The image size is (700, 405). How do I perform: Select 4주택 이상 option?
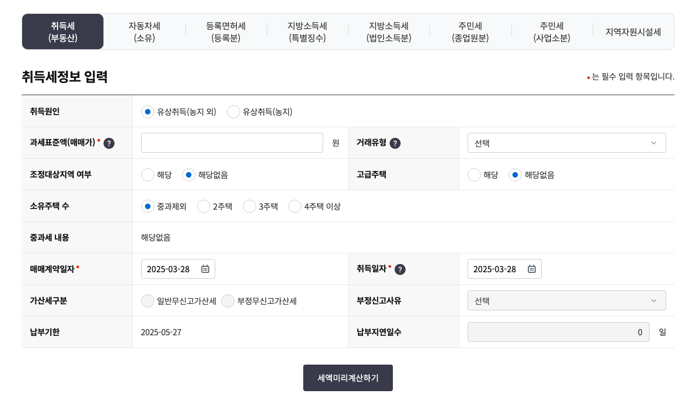click(x=294, y=206)
